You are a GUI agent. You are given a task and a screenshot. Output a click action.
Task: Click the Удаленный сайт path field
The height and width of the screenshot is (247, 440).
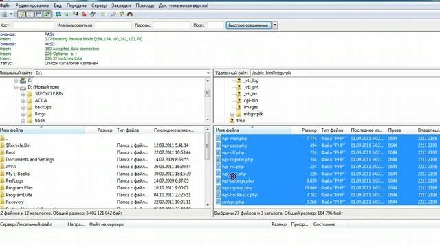point(345,73)
